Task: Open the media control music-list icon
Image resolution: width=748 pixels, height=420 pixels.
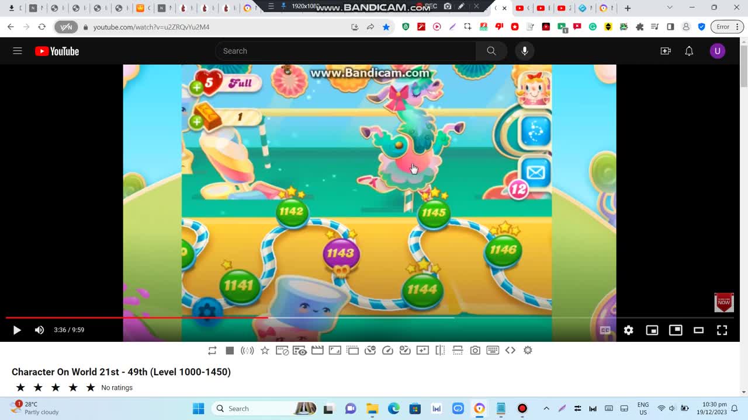Action: point(654,27)
